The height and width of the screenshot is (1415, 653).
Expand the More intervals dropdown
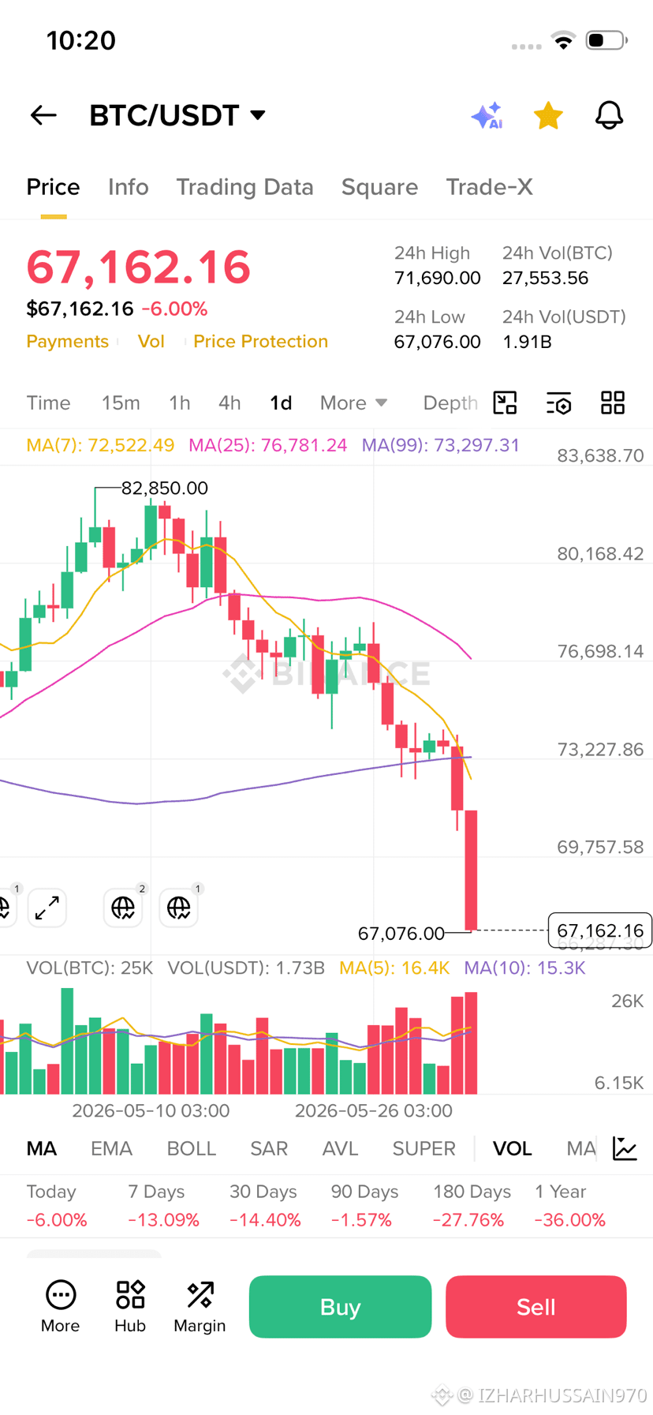[x=353, y=402]
